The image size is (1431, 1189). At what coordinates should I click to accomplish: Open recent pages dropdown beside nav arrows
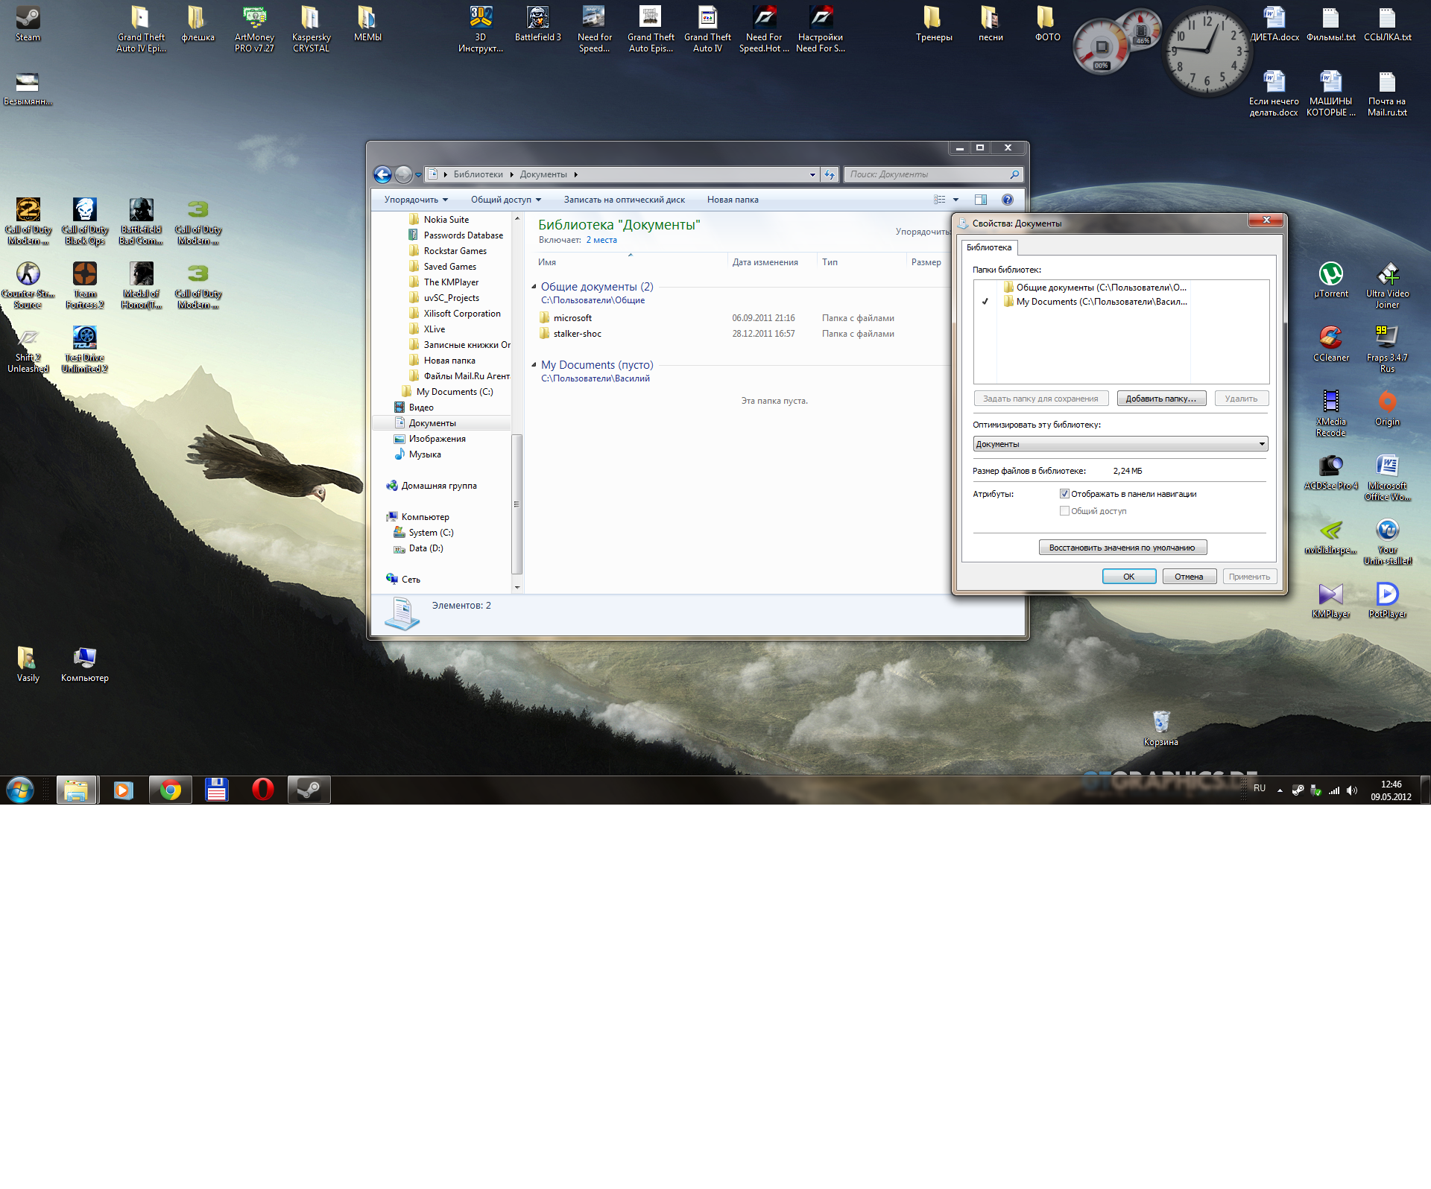pyautogui.click(x=419, y=174)
